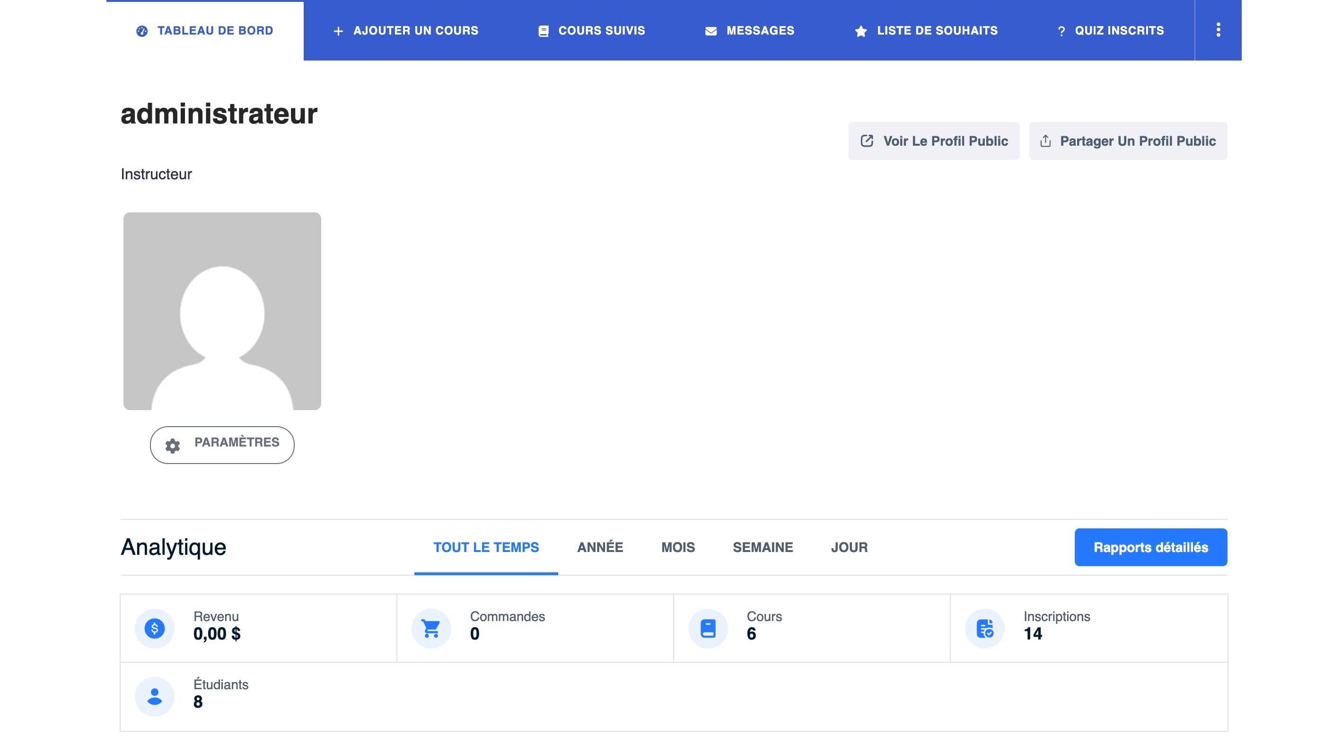Viewport: 1342px width, 736px height.
Task: Click the share icon on Partager Un Profil Public
Action: coord(1045,140)
